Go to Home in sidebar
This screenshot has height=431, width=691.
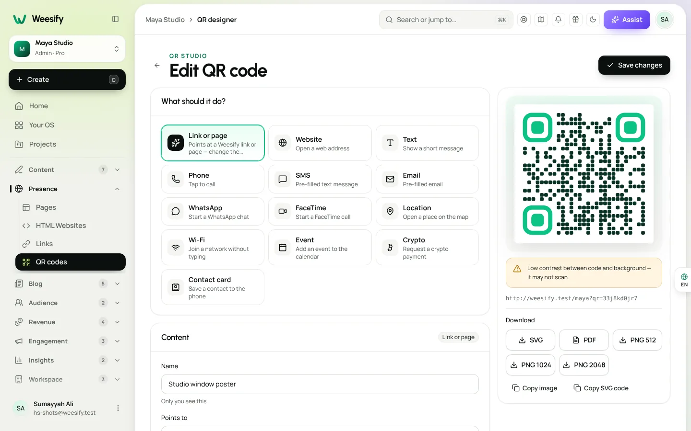67,106
